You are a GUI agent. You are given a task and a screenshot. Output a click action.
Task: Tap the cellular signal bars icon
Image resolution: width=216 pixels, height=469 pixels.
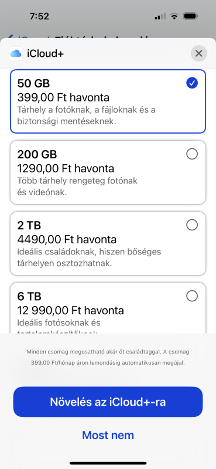(160, 16)
